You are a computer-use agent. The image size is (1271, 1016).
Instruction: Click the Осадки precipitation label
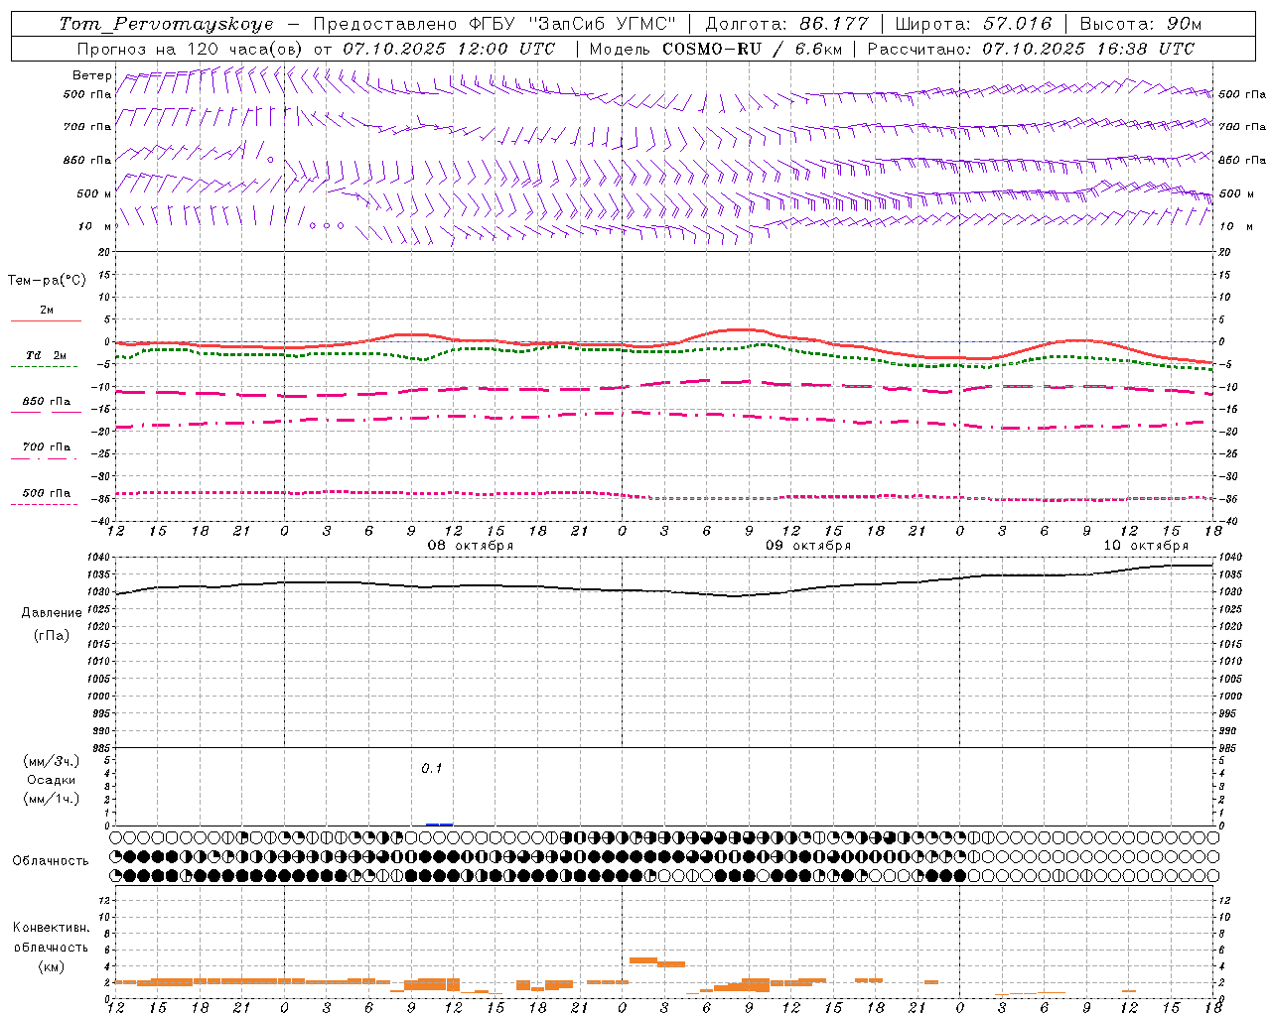click(x=52, y=780)
